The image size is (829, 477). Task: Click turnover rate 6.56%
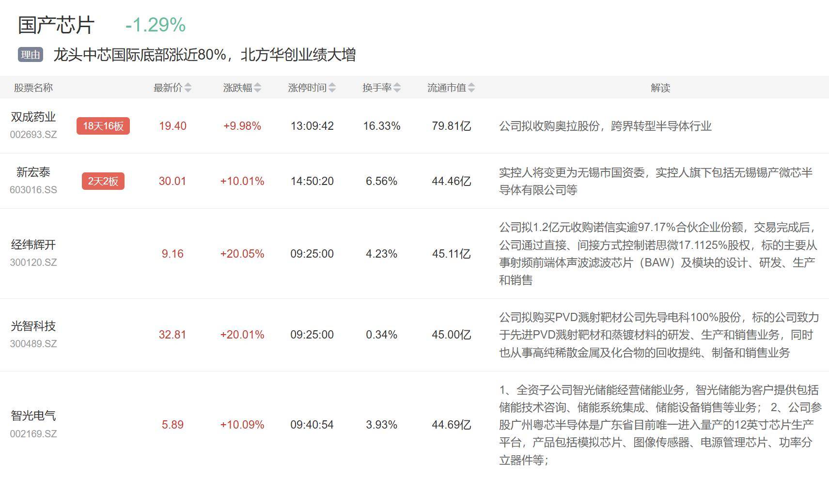click(x=382, y=181)
